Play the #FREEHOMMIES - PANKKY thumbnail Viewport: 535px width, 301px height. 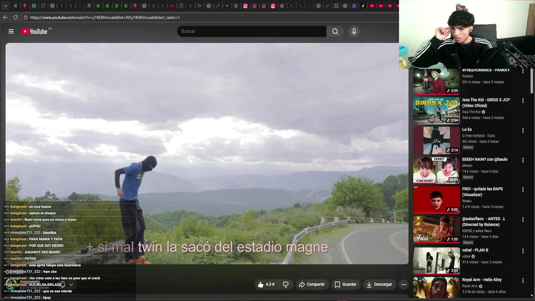pyautogui.click(x=436, y=81)
